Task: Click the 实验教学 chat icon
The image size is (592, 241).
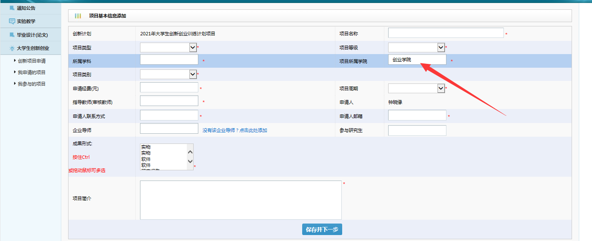Action: 12,21
